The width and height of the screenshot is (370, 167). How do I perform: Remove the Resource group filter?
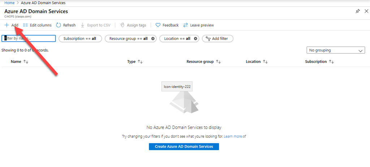pyautogui.click(x=153, y=39)
